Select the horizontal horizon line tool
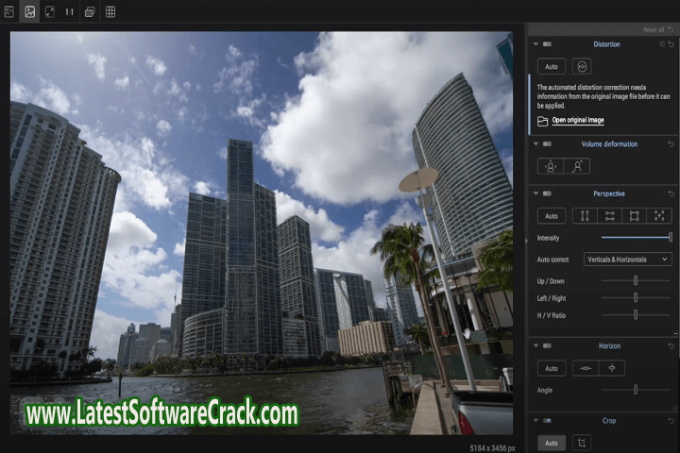680x453 pixels. point(586,368)
